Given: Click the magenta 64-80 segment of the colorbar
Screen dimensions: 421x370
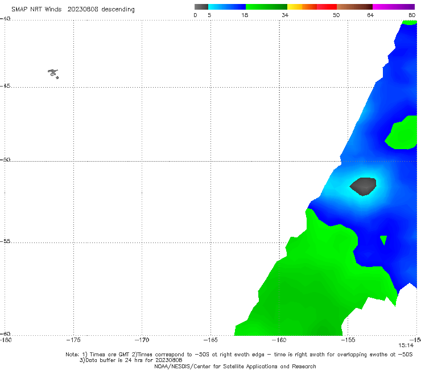Looking at the screenshot, I should 394,7.
